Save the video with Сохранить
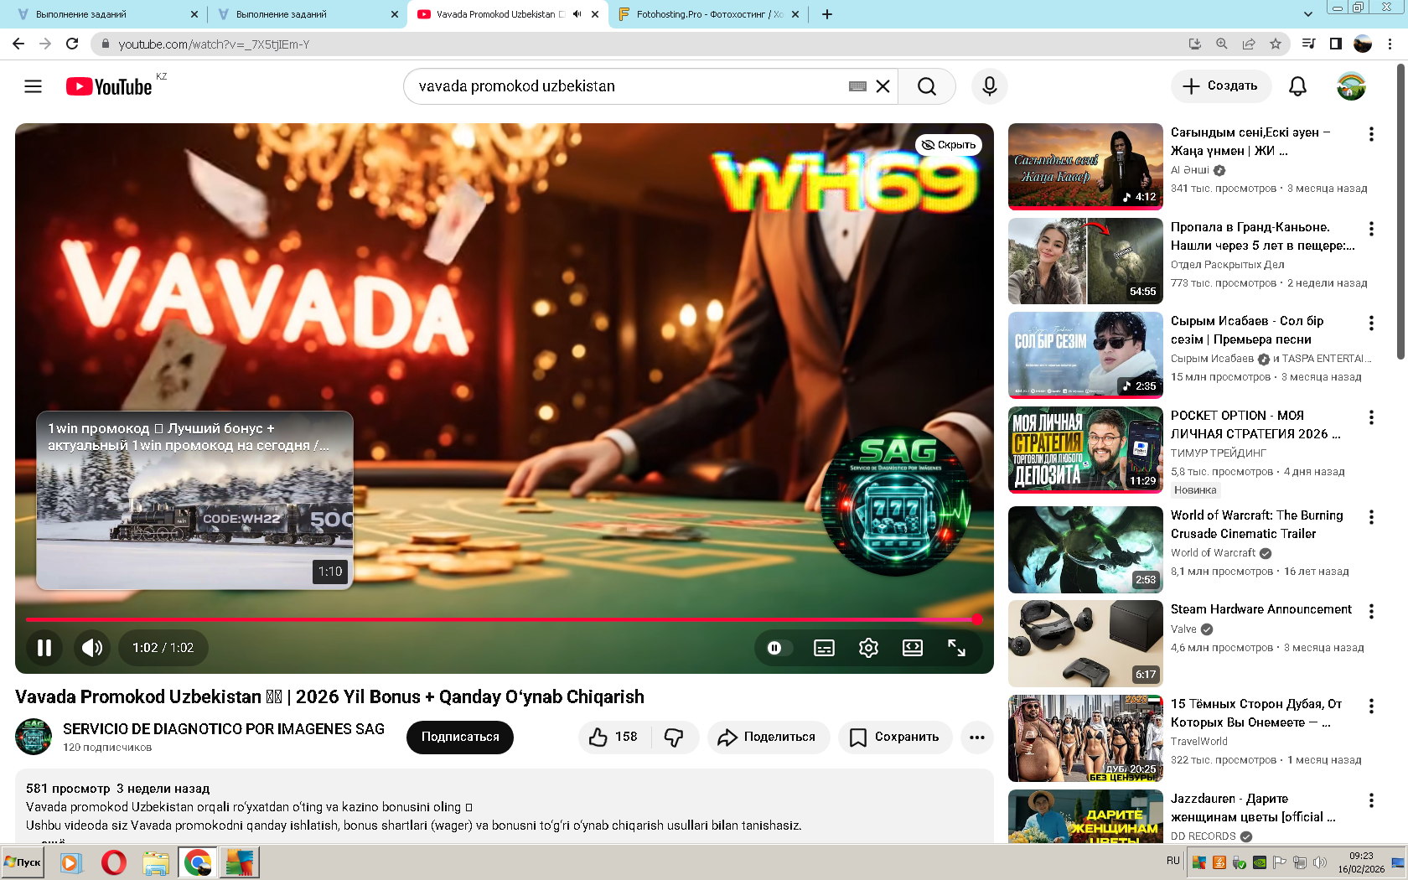This screenshot has width=1408, height=880. coord(895,737)
